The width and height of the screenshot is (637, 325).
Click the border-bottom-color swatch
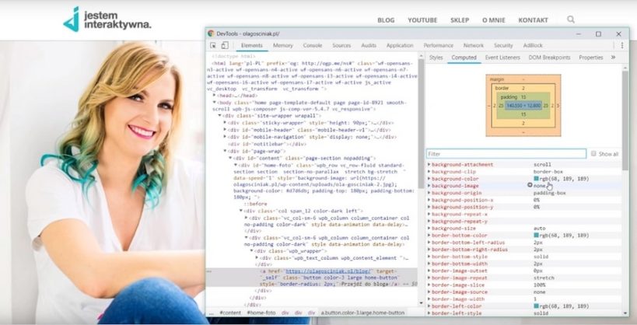[536, 236]
